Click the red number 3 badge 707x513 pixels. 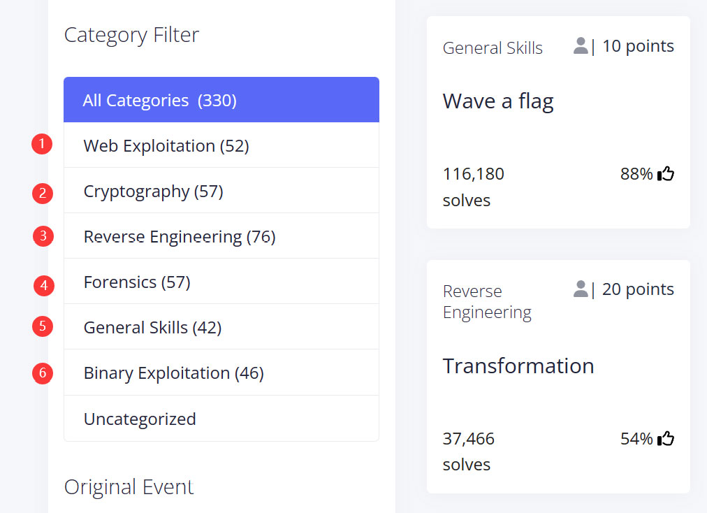[x=43, y=236]
